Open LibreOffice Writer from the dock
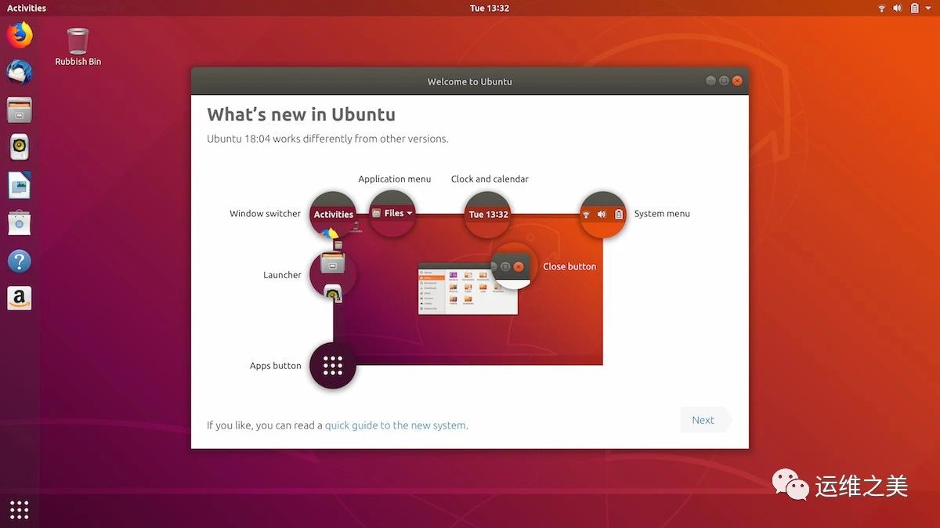This screenshot has width=940, height=528. click(20, 185)
